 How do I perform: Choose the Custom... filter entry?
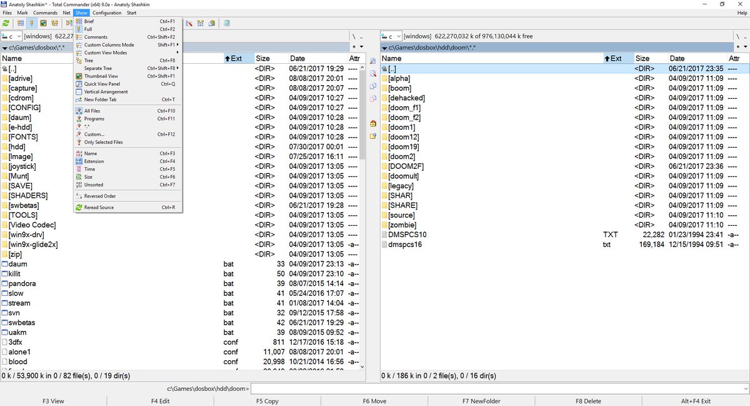point(127,134)
